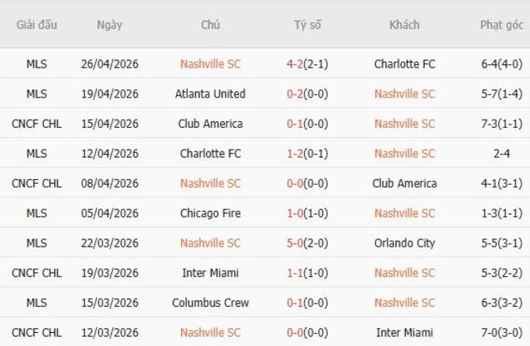Open the 1-1 score of Inter Miami match
The width and height of the screenshot is (530, 346).
coord(296,273)
